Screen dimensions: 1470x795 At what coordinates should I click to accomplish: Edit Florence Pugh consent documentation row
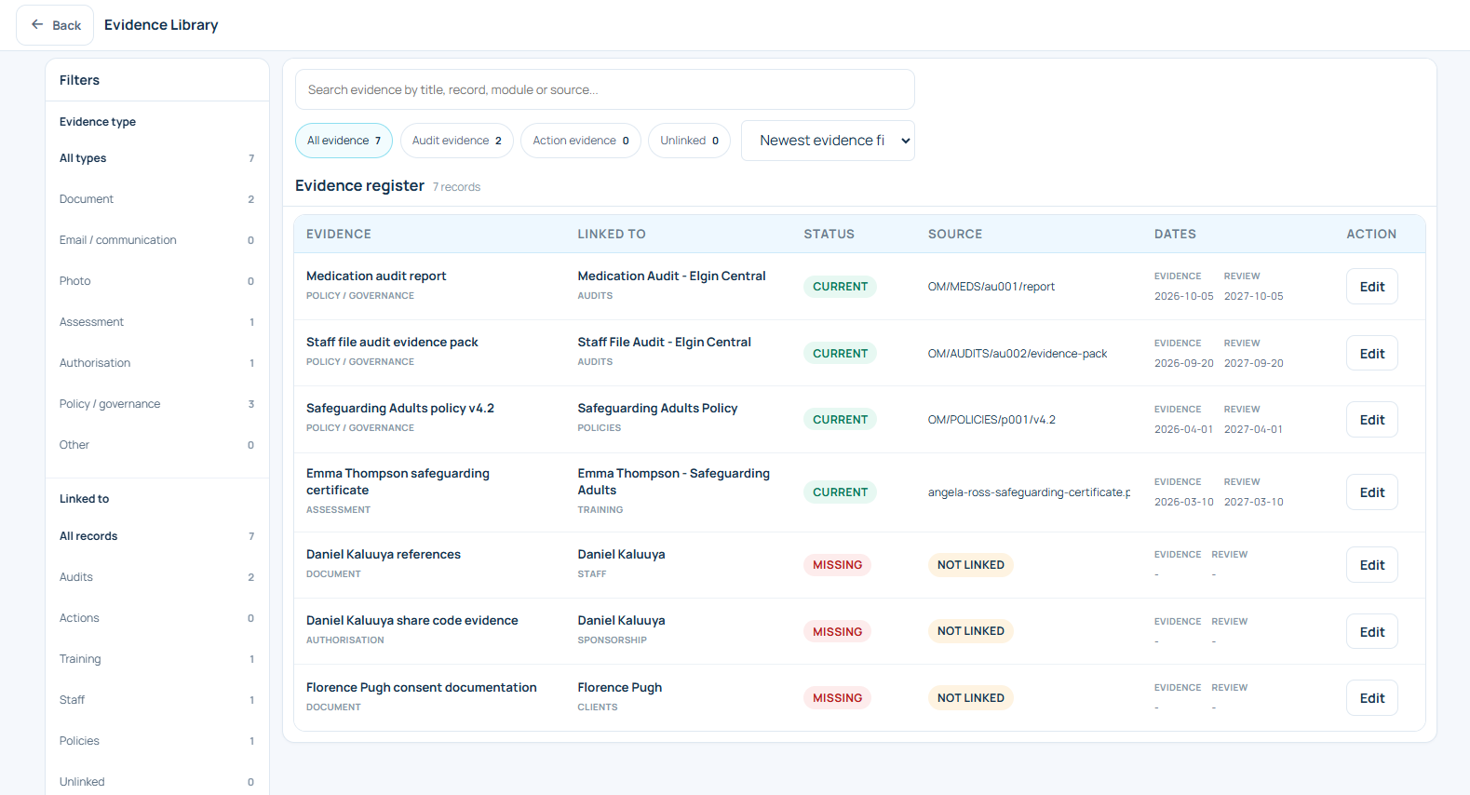pos(1371,698)
